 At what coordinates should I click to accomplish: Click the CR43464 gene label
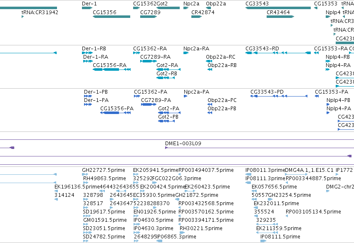(278, 12)
